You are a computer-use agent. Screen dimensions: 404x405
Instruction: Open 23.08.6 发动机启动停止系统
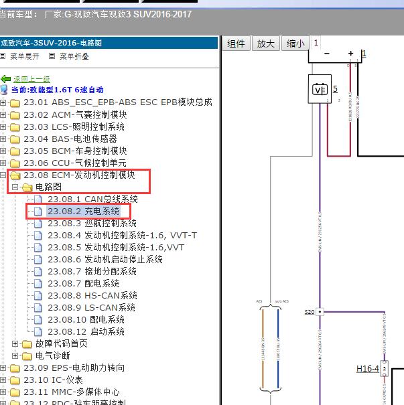(105, 259)
